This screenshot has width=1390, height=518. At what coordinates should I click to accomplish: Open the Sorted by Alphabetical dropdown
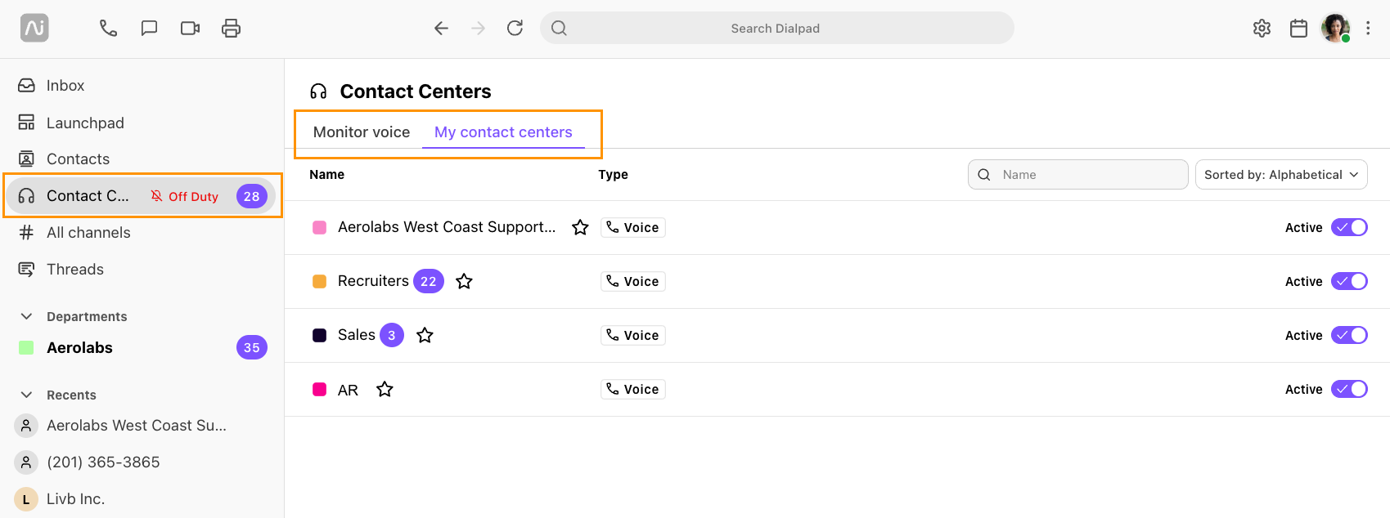[1281, 175]
